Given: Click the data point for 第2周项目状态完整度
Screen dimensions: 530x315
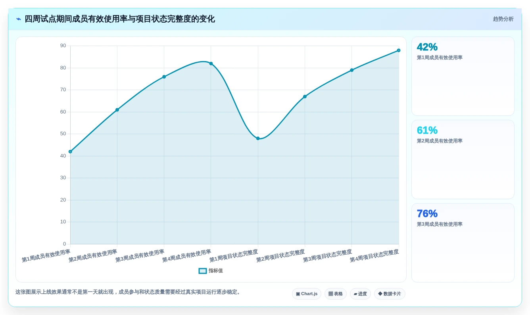Looking at the screenshot, I should [x=305, y=96].
